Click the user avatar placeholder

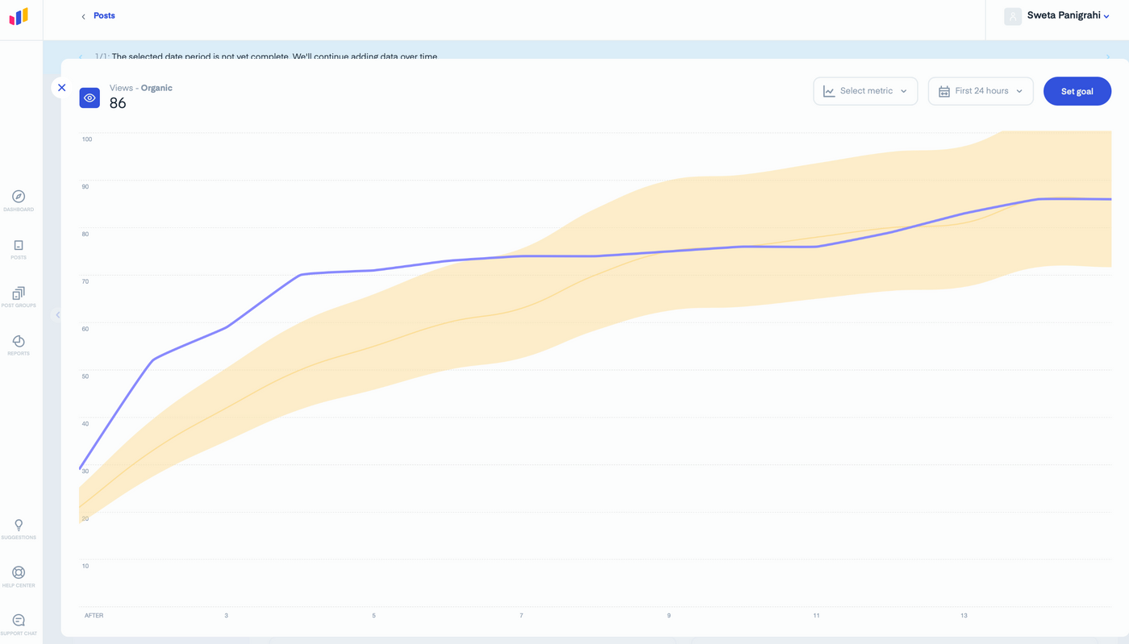pos(1013,16)
